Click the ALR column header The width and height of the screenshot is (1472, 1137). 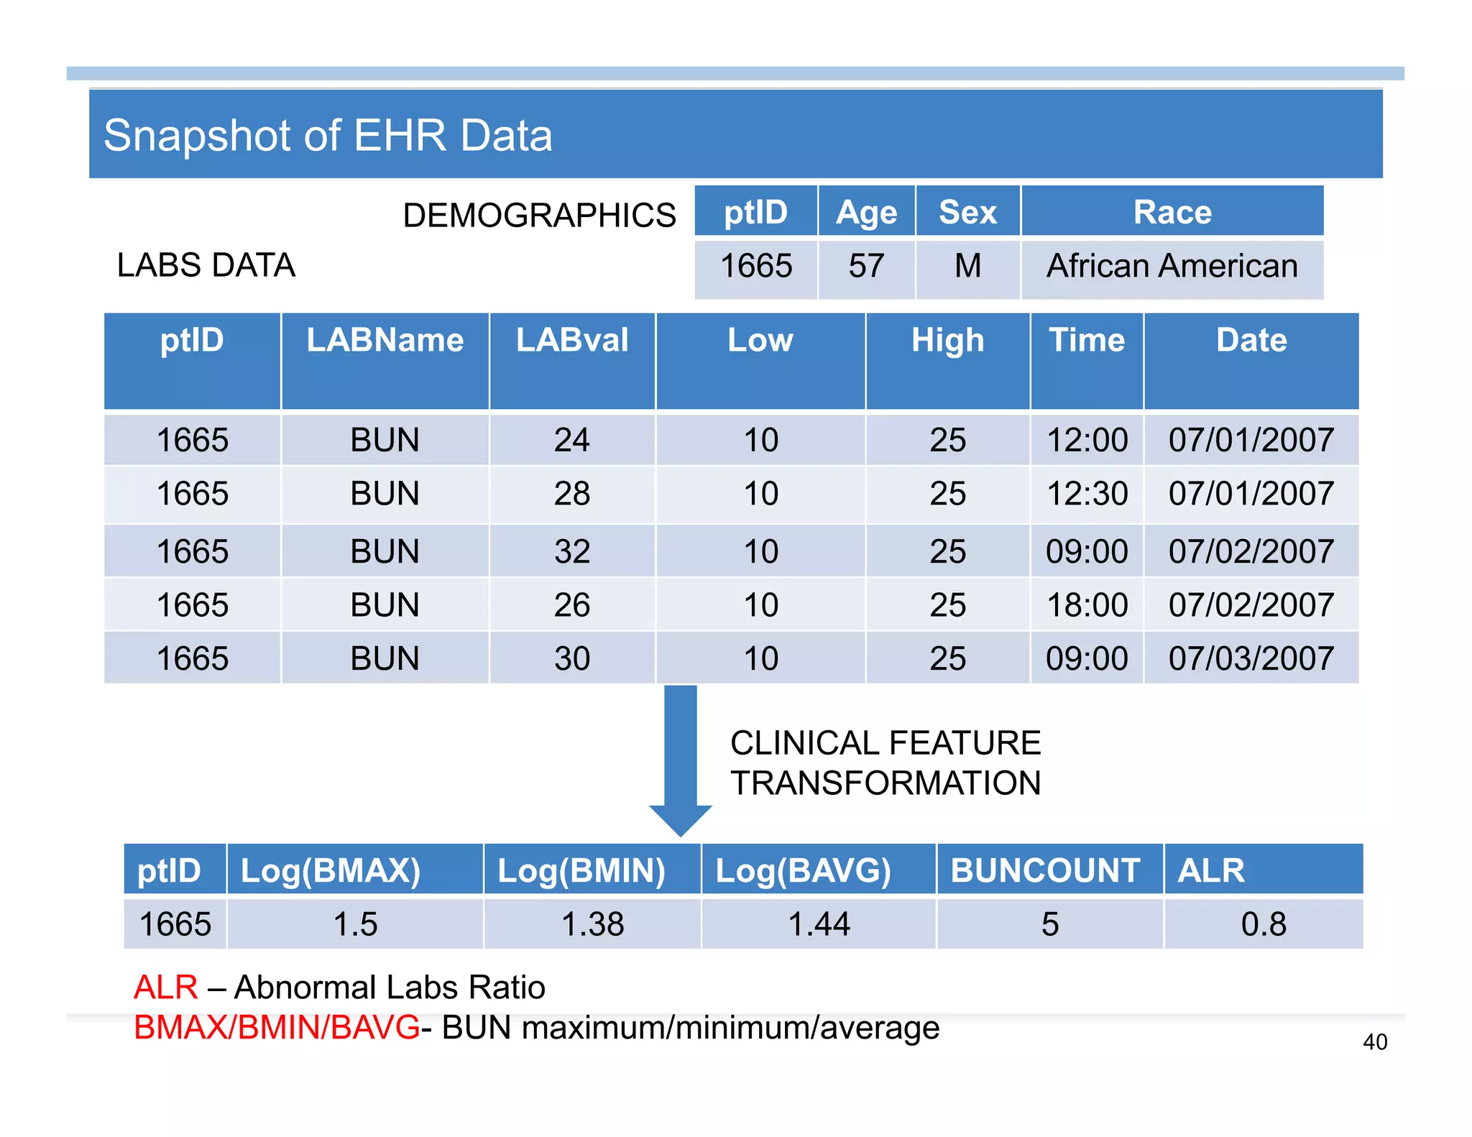1264,869
